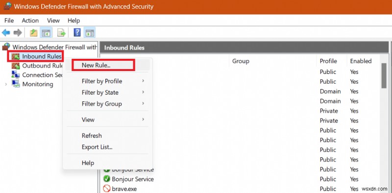Screen dimensions: 392x193
Task: Click the first Domain profile cell
Action: pos(330,91)
